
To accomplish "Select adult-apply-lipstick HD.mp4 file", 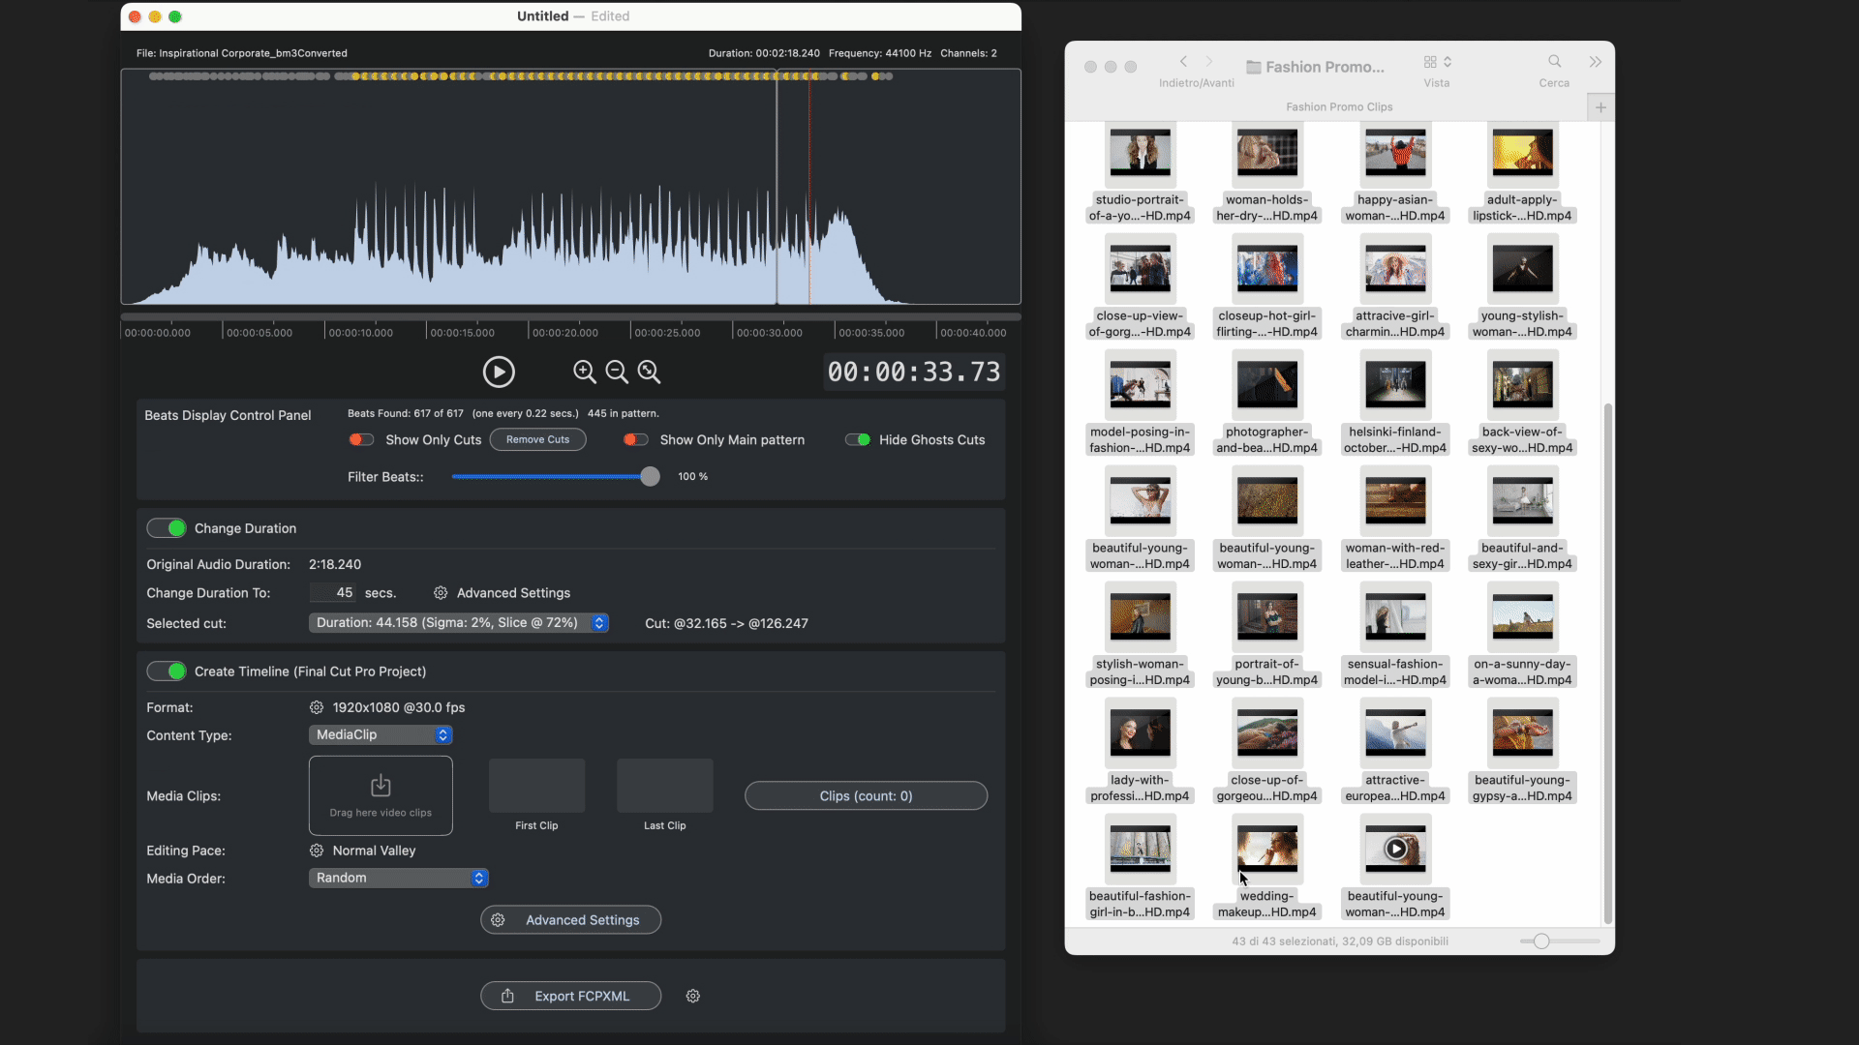I will (1522, 170).
